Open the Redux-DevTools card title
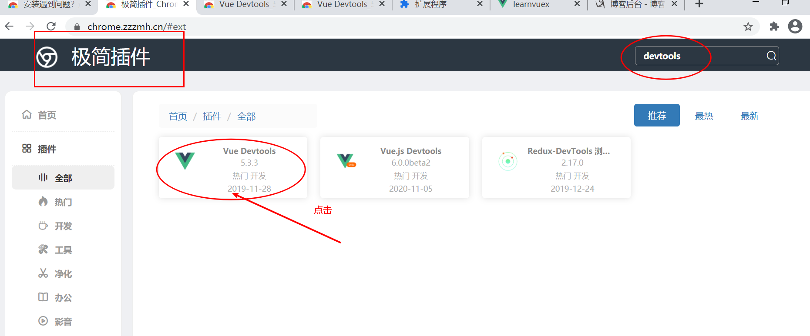The image size is (810, 336). tap(568, 151)
